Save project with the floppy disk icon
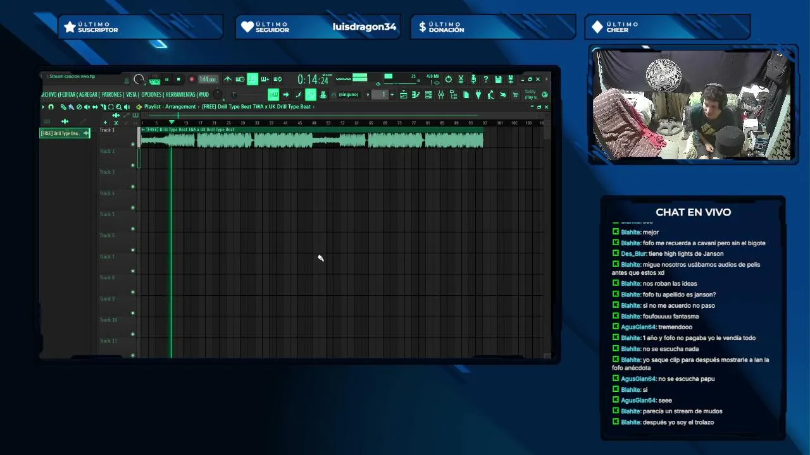810x455 pixels. tap(498, 79)
